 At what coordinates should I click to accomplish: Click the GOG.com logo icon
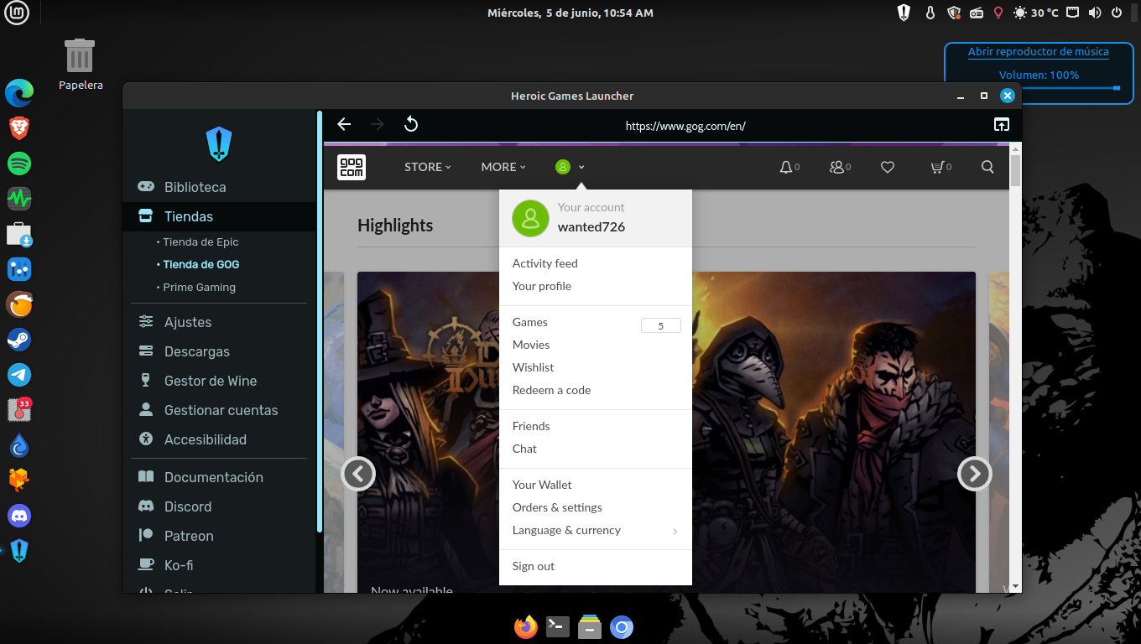(x=352, y=167)
